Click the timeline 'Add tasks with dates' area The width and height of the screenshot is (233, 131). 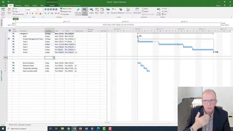point(118,25)
